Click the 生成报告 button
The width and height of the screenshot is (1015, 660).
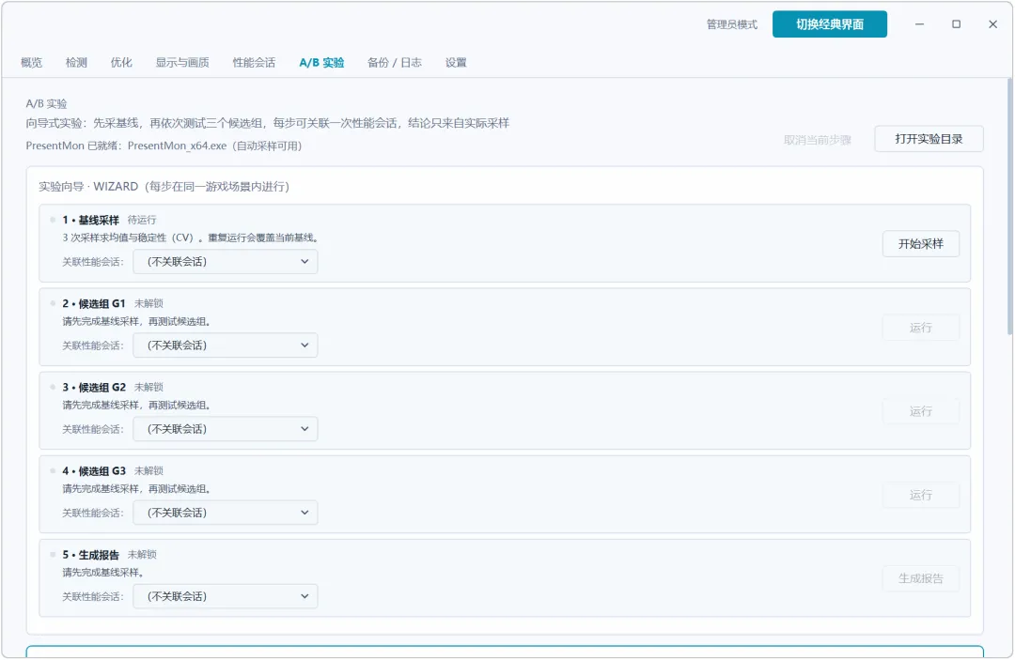click(920, 578)
